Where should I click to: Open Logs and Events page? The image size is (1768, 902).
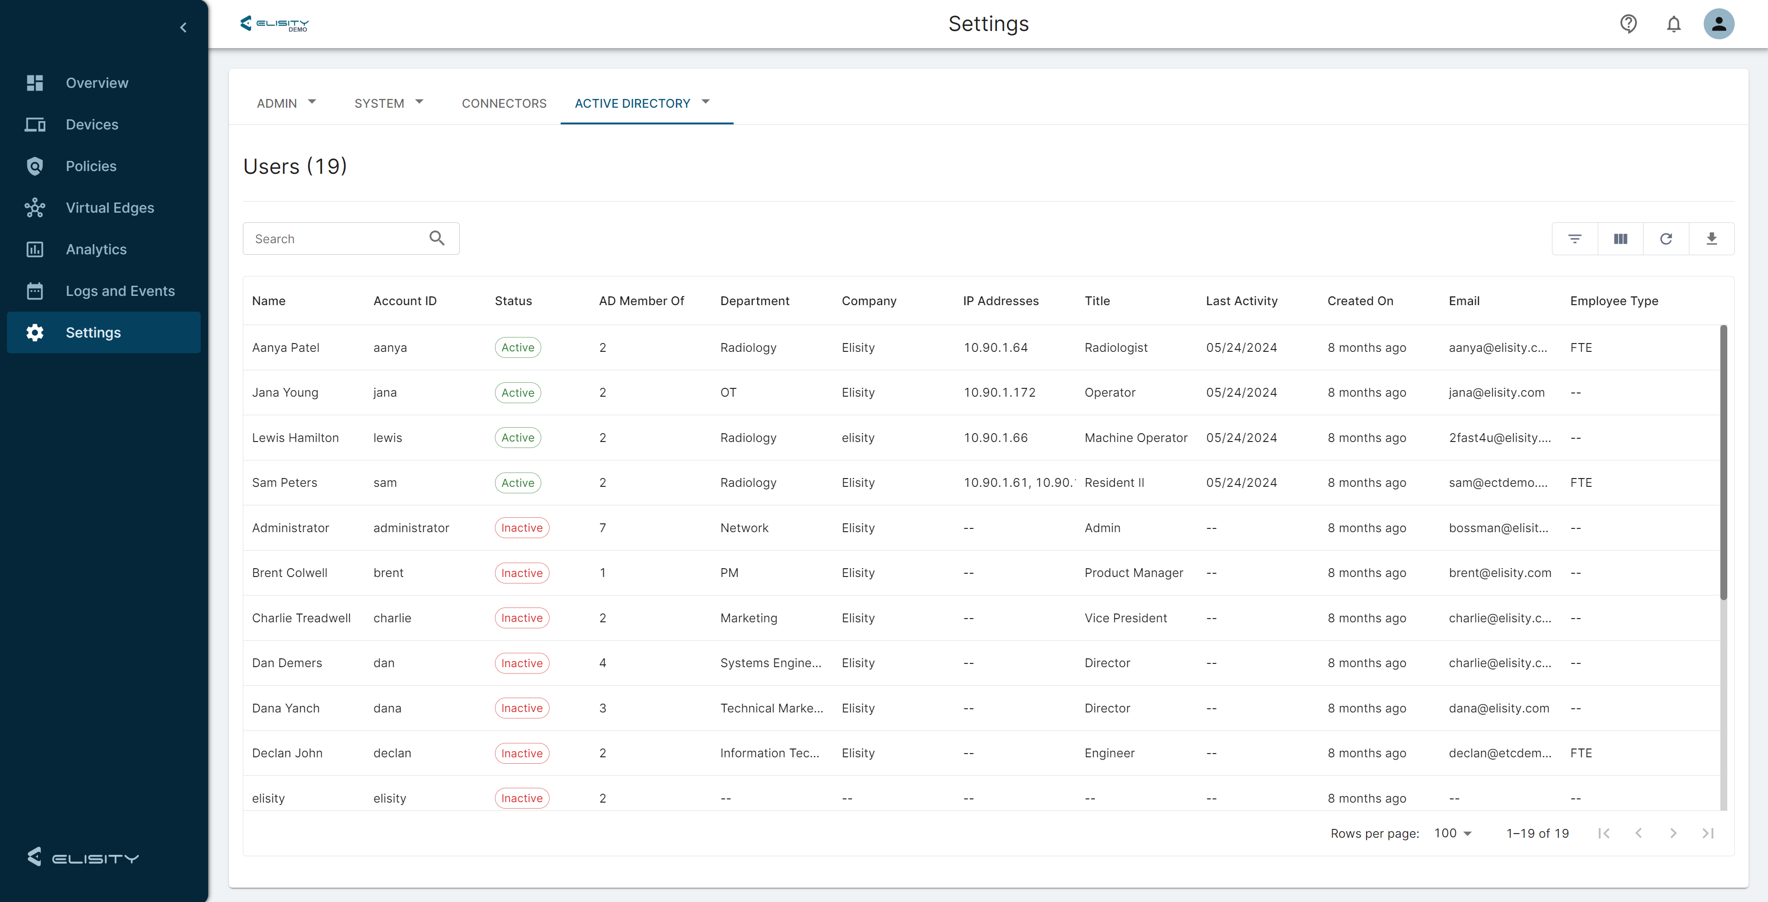tap(120, 291)
